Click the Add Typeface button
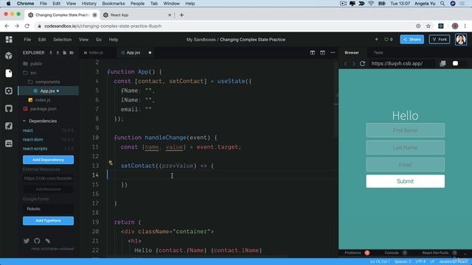Image resolution: width=472 pixels, height=265 pixels. tap(48, 221)
